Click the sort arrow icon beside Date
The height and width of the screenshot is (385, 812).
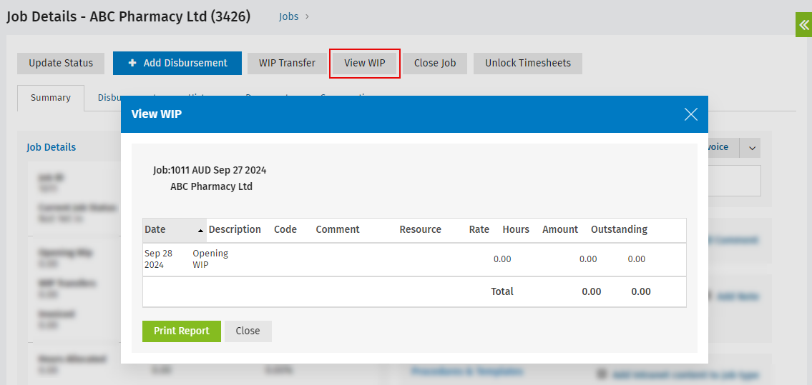[x=200, y=231]
